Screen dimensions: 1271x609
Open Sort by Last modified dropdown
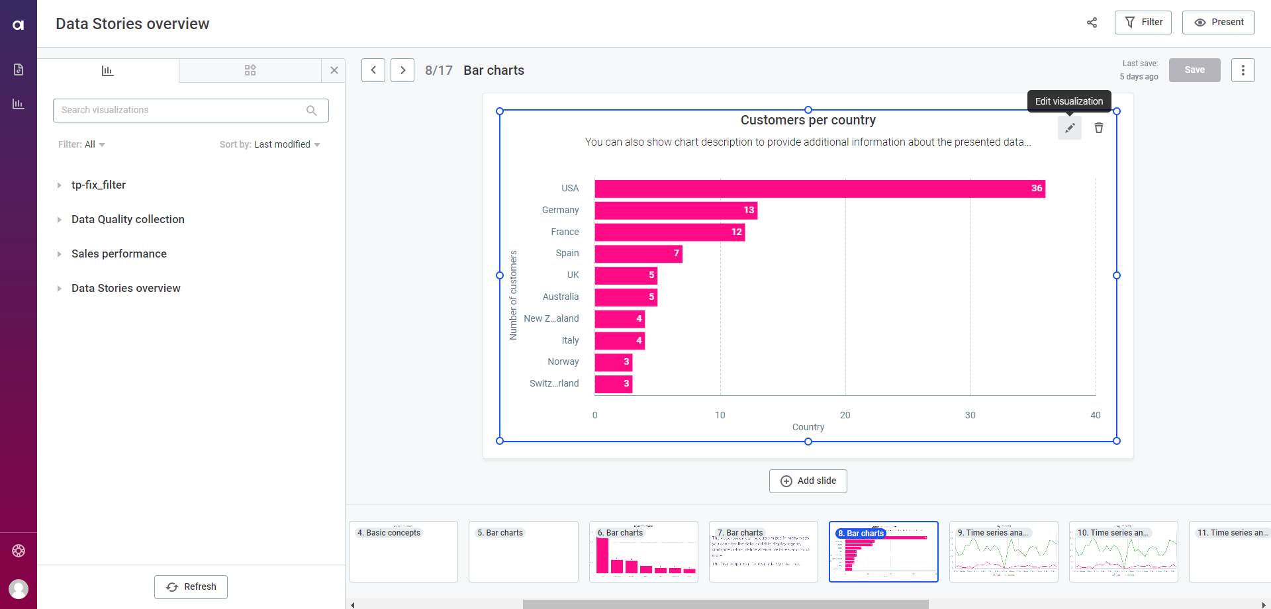point(270,144)
